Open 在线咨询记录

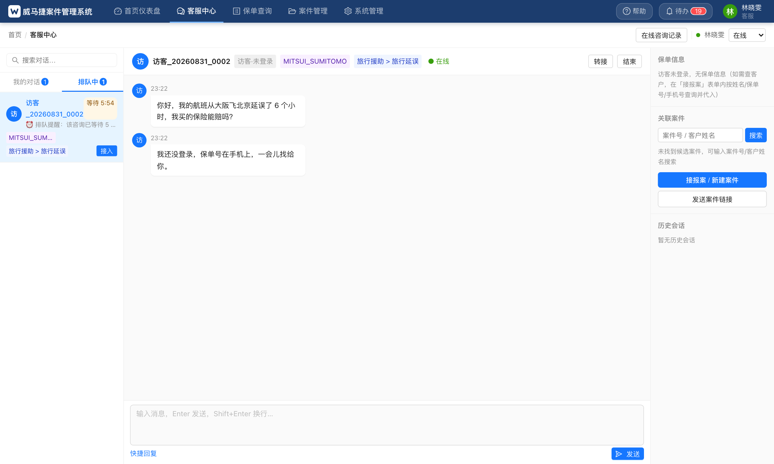[661, 35]
